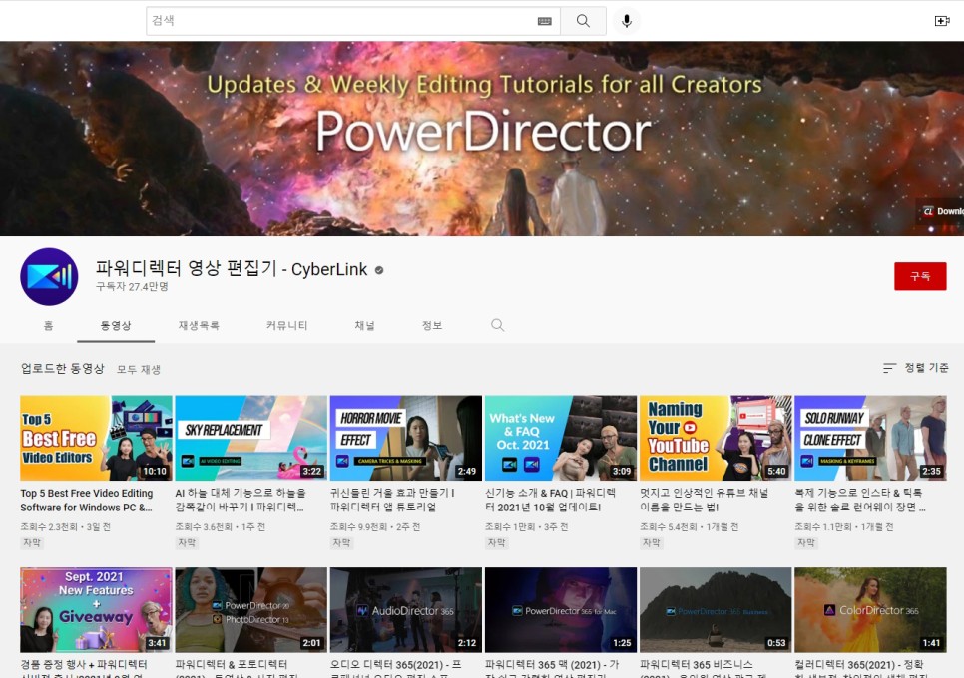This screenshot has height=678, width=964.
Task: Click the PowerDirector channel avatar
Action: pos(49,277)
